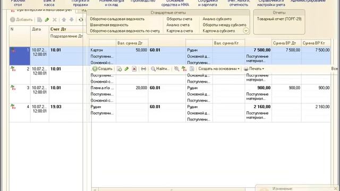Screen dimensions: 340x191
Task: Open the Рабочий стол section
Action: pos(18,3)
